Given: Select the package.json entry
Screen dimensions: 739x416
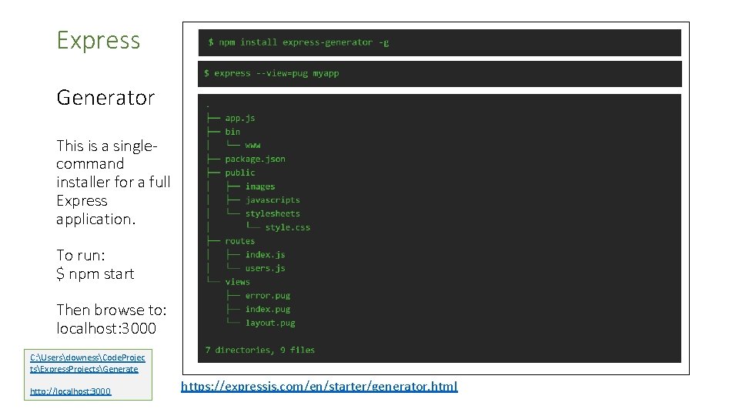Looking at the screenshot, I should (x=255, y=159).
